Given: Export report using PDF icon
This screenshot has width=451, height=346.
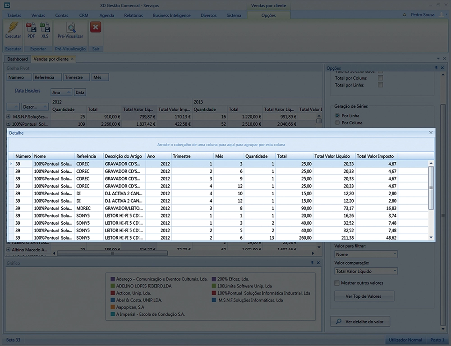Looking at the screenshot, I should click(x=31, y=28).
